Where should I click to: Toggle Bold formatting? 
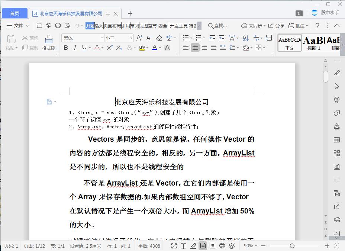(65, 48)
